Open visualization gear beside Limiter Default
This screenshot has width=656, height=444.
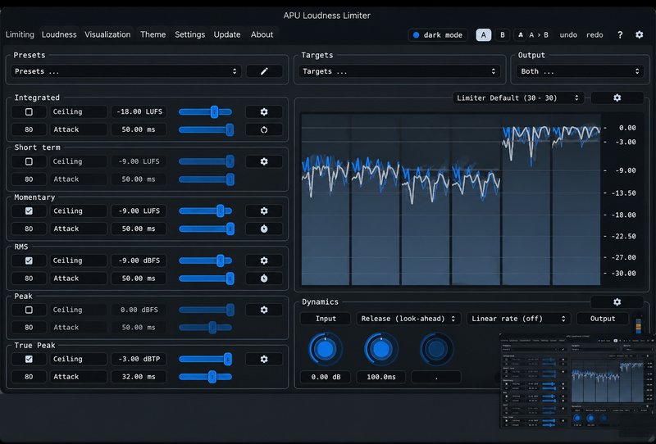click(617, 97)
